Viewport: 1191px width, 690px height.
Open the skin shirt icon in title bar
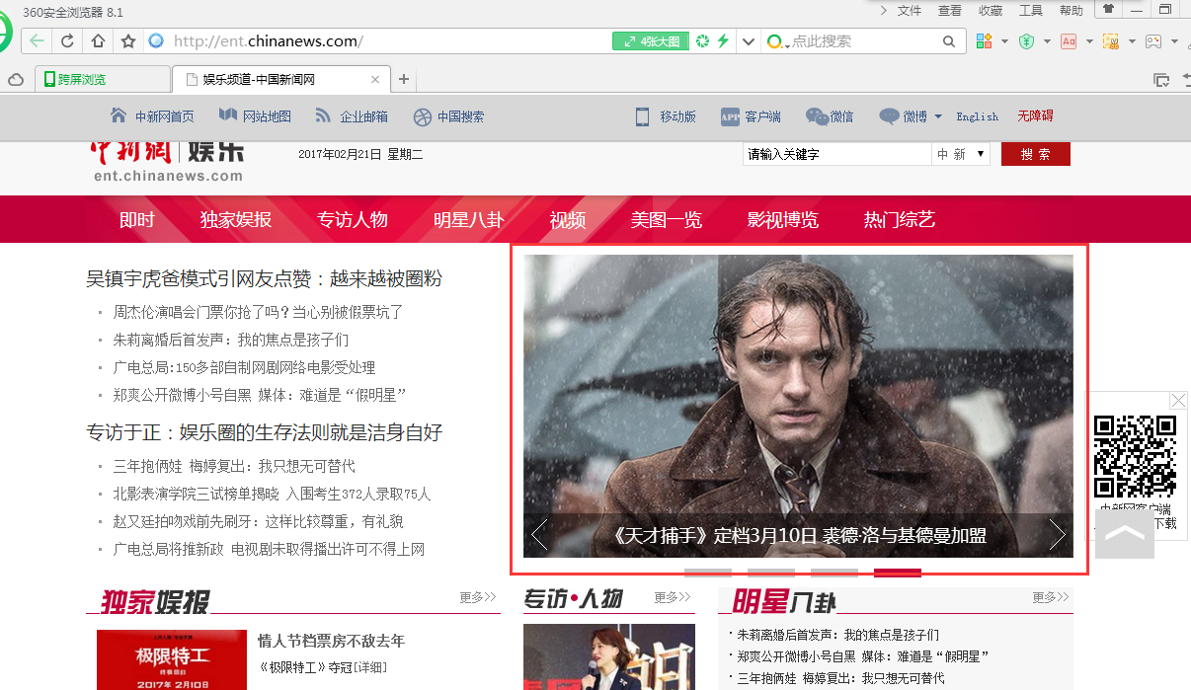click(x=1109, y=9)
